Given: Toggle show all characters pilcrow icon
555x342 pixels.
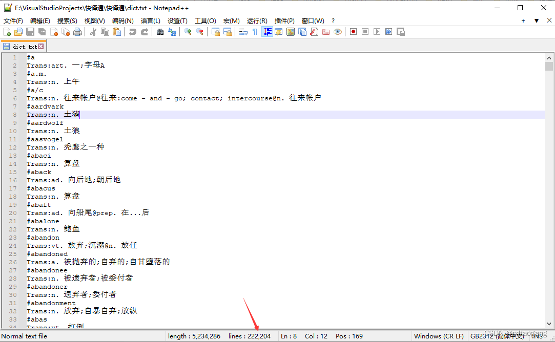Looking at the screenshot, I should point(255,32).
